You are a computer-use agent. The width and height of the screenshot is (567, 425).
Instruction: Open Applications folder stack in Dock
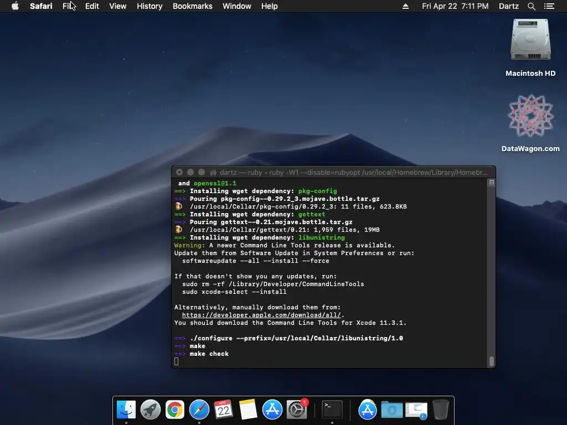pos(368,410)
